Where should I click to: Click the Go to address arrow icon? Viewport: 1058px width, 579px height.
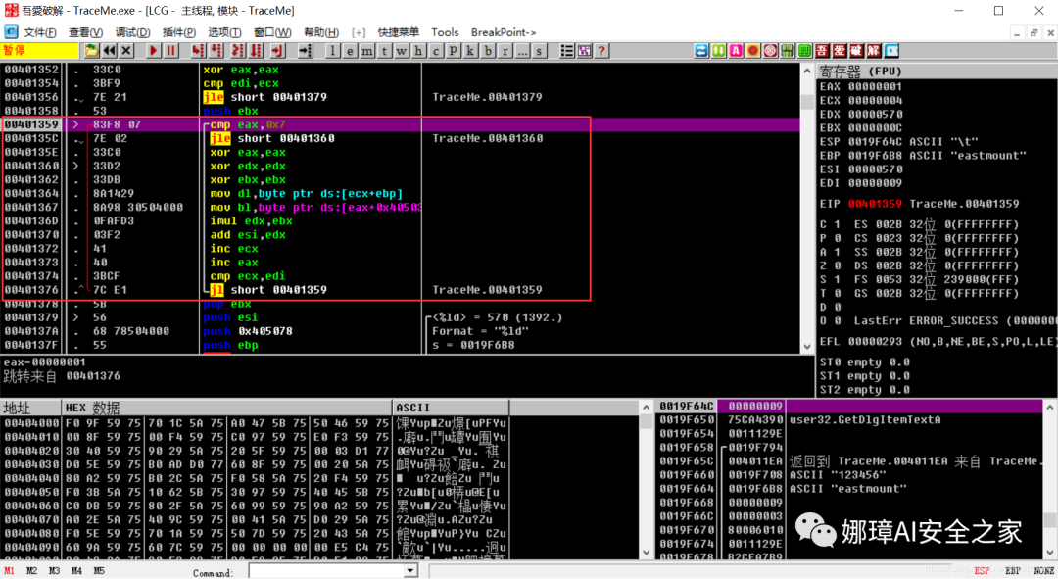305,51
